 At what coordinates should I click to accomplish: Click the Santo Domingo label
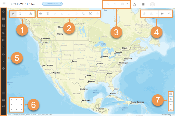(138, 102)
